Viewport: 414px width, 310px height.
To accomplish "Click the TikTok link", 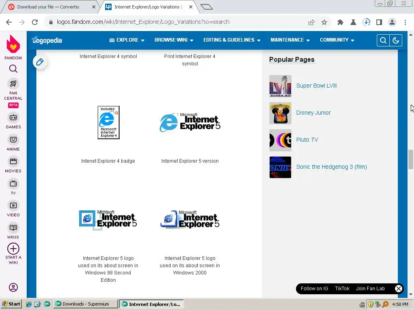I will point(342,289).
